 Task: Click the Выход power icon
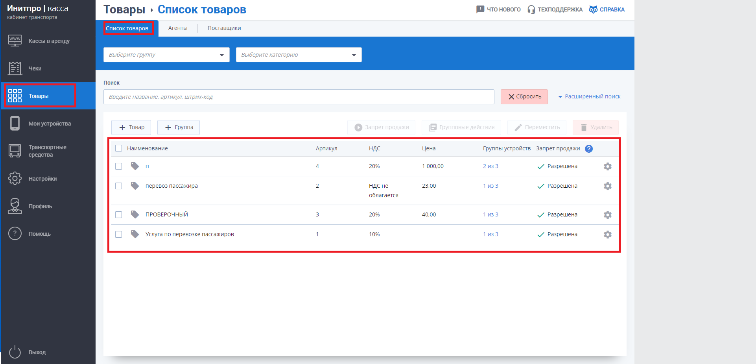pos(15,352)
